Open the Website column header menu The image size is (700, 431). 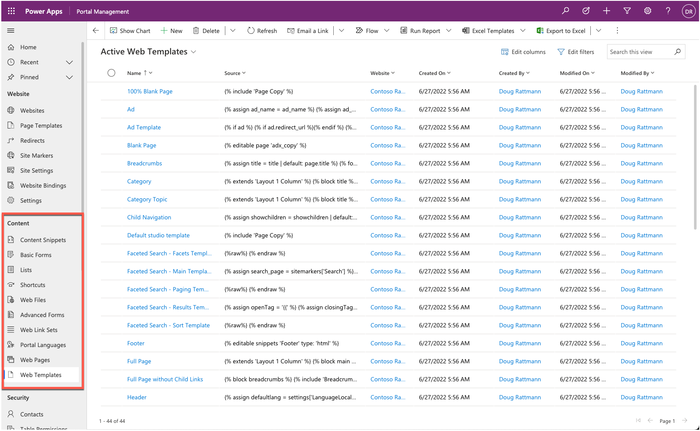coord(383,73)
